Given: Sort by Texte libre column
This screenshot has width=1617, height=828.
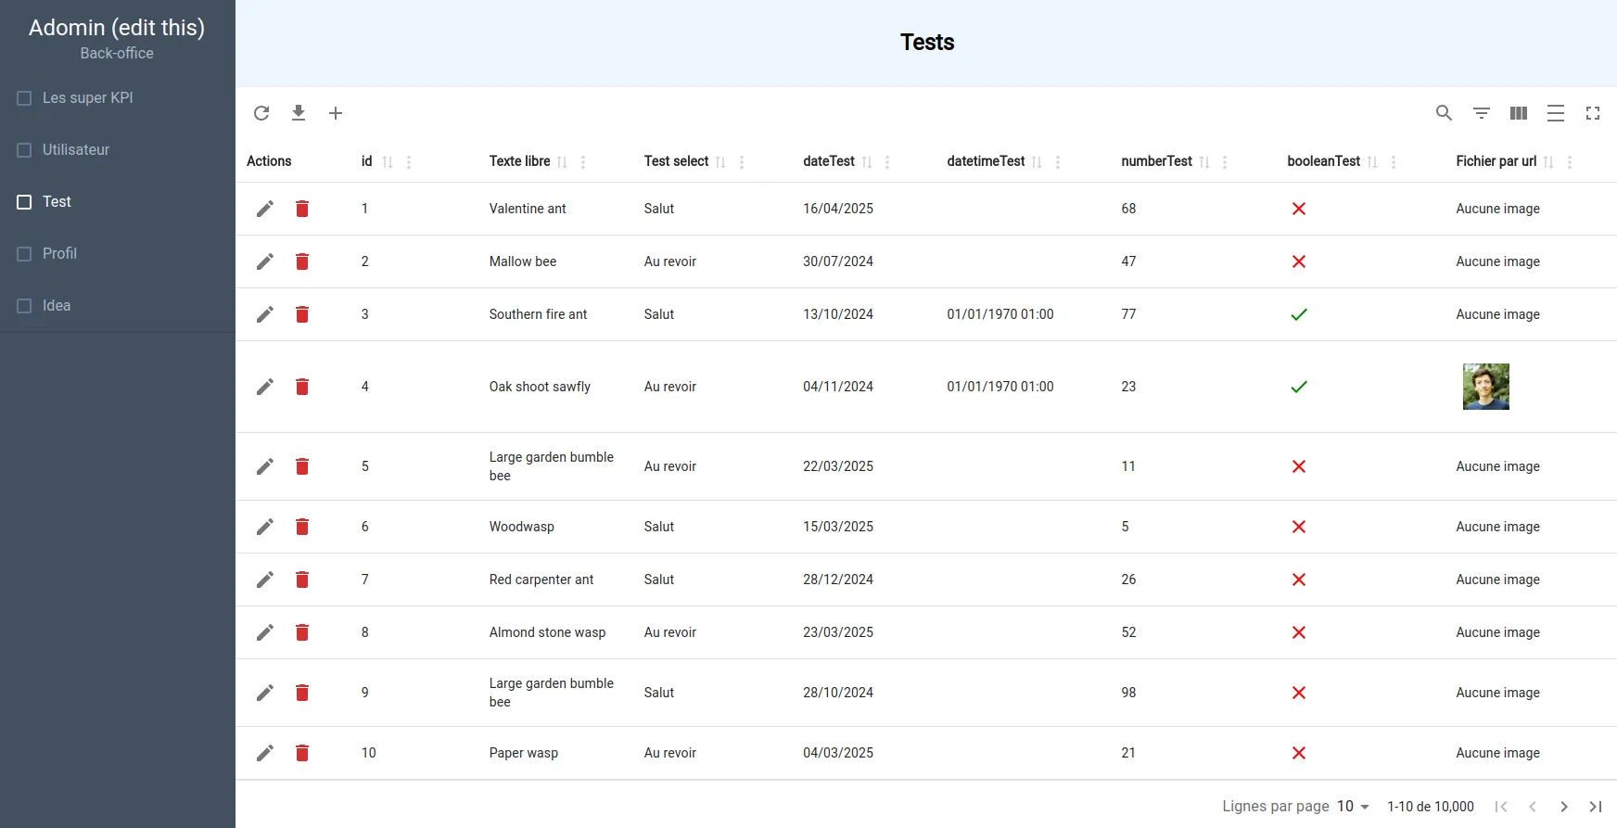Looking at the screenshot, I should click(562, 162).
